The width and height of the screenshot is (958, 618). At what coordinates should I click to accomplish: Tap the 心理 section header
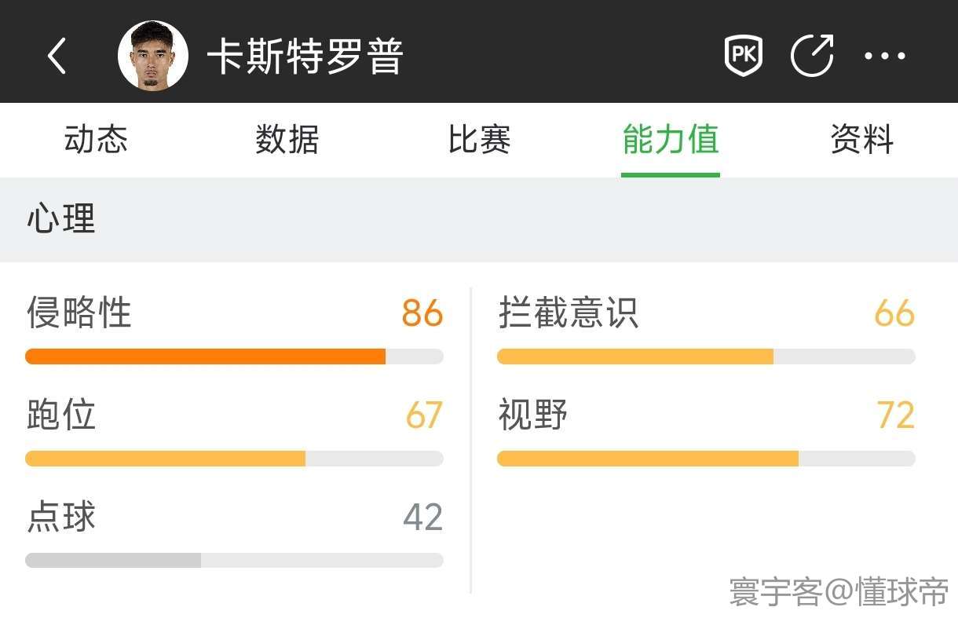coord(61,219)
